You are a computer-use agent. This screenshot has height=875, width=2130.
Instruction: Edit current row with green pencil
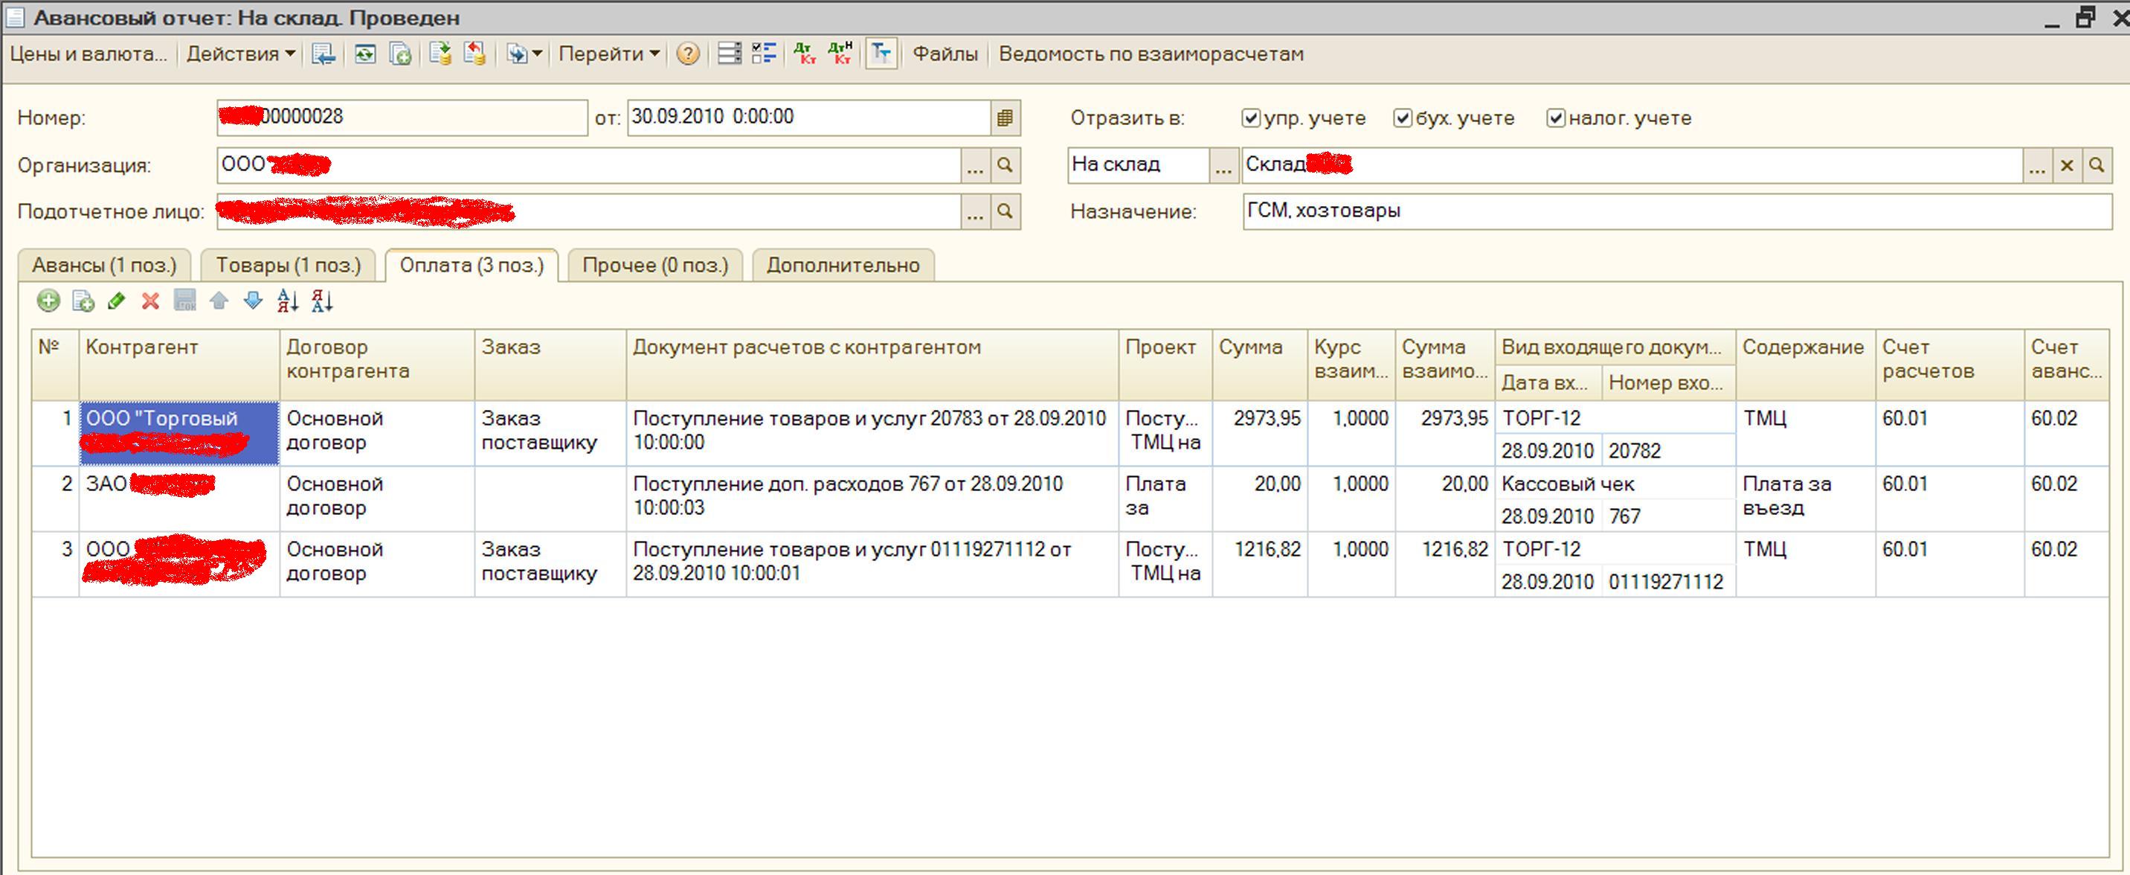click(116, 301)
